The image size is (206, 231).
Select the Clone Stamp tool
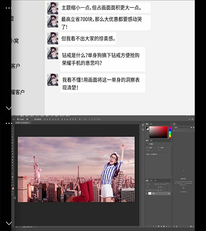12,148
